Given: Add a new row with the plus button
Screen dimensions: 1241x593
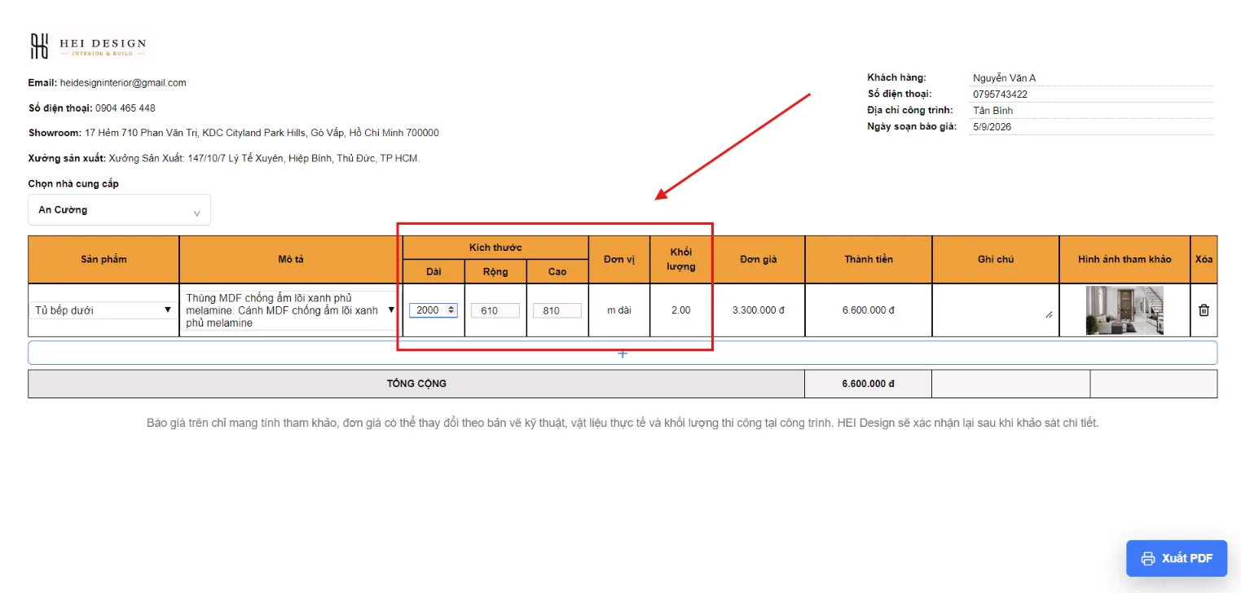Looking at the screenshot, I should point(623,354).
